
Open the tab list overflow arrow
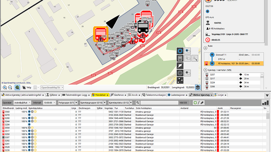coord(267,95)
